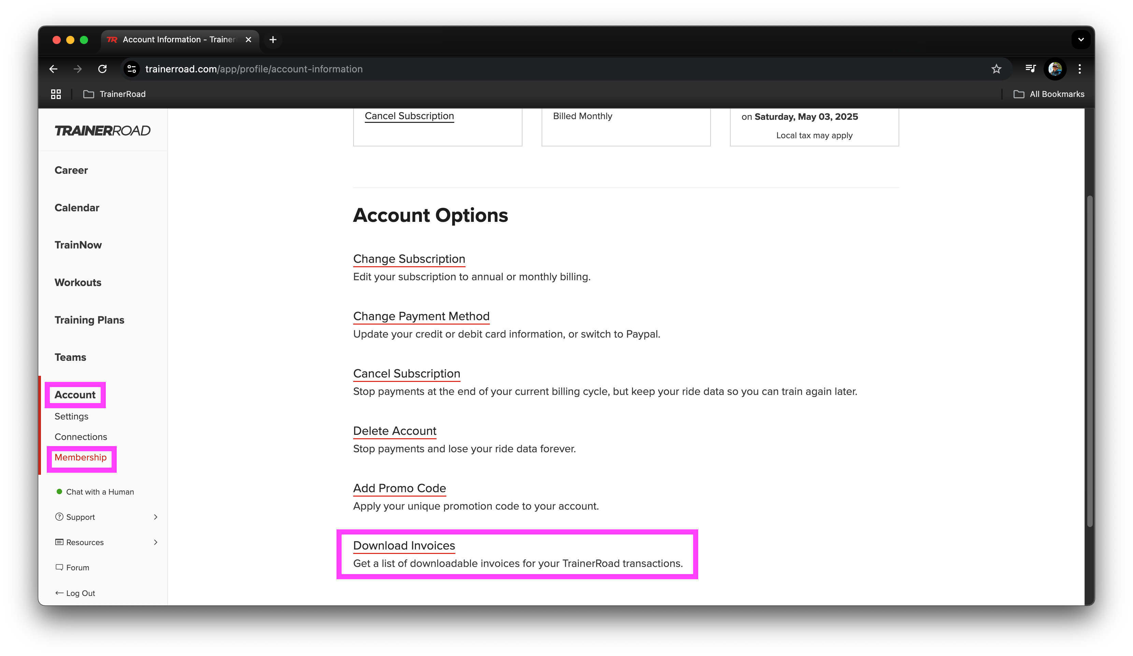Reload the page
The image size is (1133, 656).
[x=102, y=69]
